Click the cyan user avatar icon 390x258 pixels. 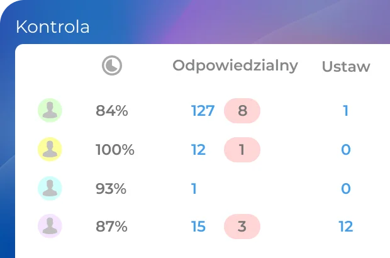click(x=50, y=188)
